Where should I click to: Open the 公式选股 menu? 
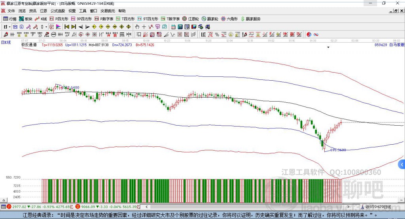57,11
